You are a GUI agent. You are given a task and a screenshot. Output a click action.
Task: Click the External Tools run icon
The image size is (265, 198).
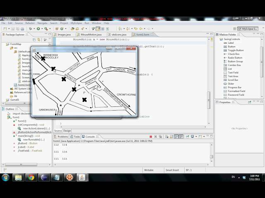[46, 29]
